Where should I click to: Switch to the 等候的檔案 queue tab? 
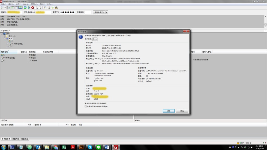(x=6, y=139)
